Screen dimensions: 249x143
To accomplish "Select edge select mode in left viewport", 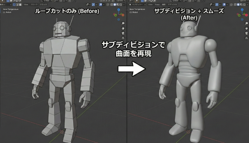I will pos(17,5).
